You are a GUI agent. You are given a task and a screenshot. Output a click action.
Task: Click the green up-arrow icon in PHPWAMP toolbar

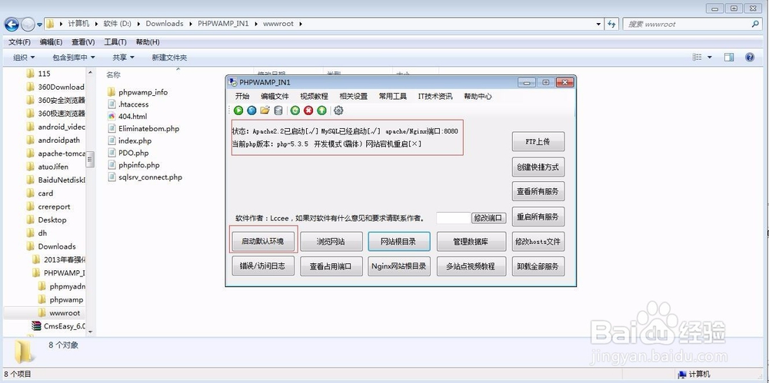321,111
